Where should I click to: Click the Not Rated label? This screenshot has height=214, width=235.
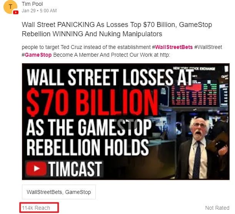point(217,208)
